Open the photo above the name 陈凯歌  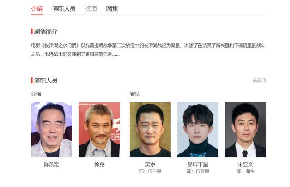(52, 129)
